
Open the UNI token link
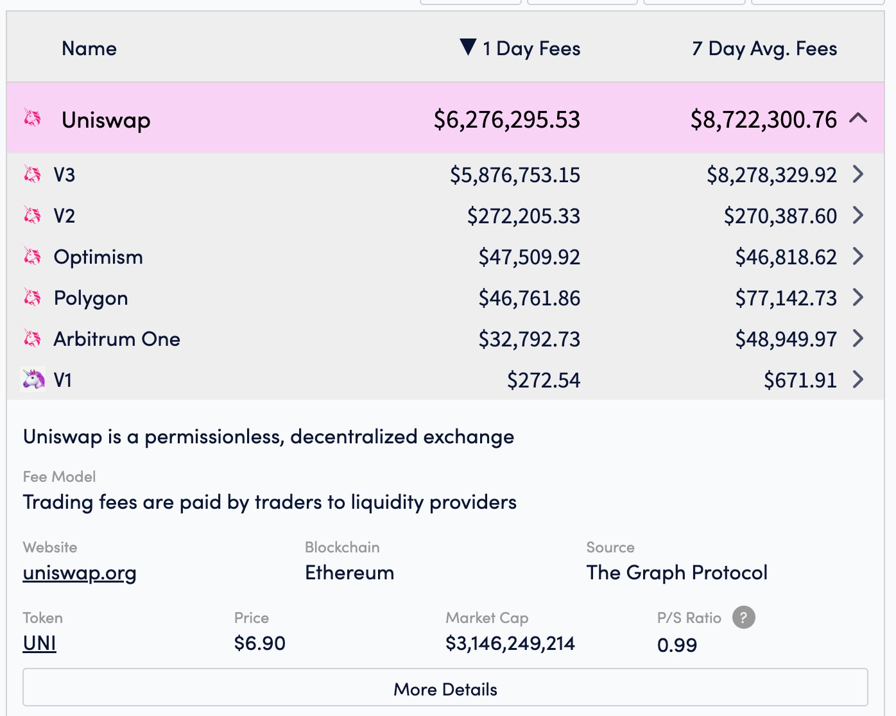click(40, 643)
